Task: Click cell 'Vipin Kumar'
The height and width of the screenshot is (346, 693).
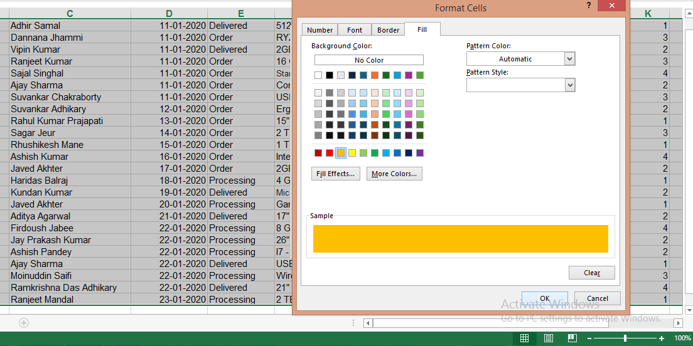Action: click(x=70, y=50)
